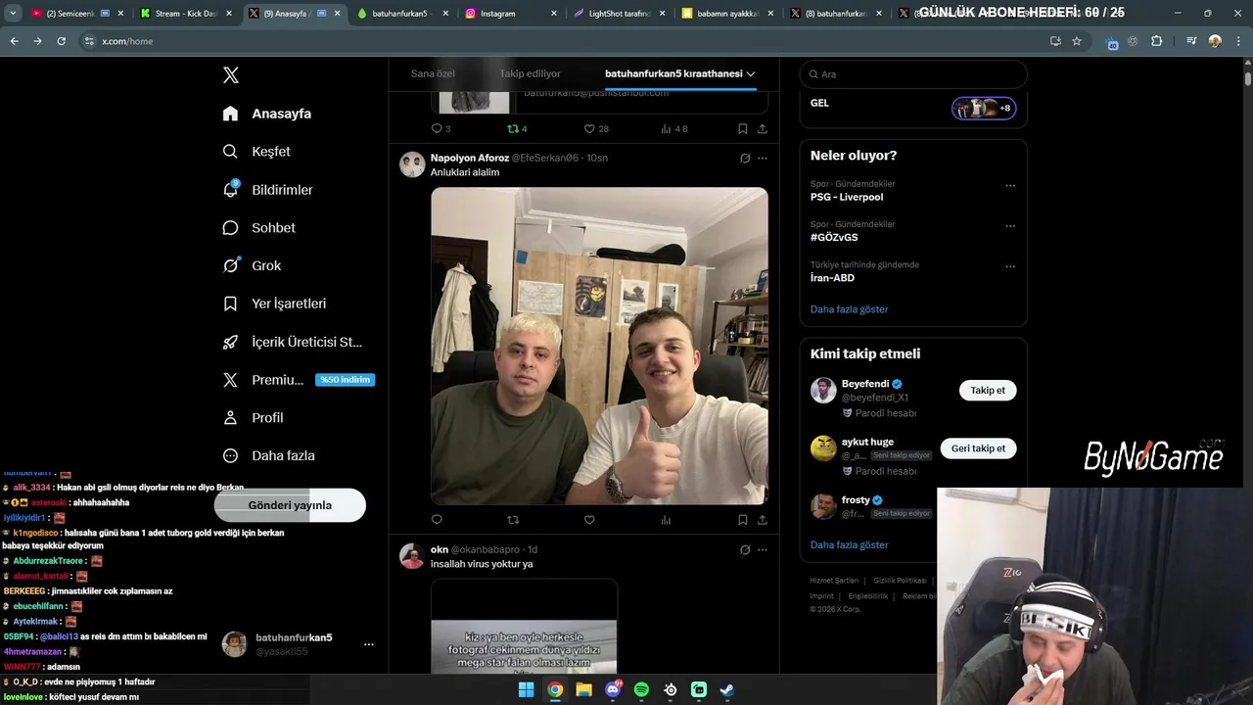1253x705 pixels.
Task: Go to Anasayfa in sidebar
Action: tap(267, 114)
